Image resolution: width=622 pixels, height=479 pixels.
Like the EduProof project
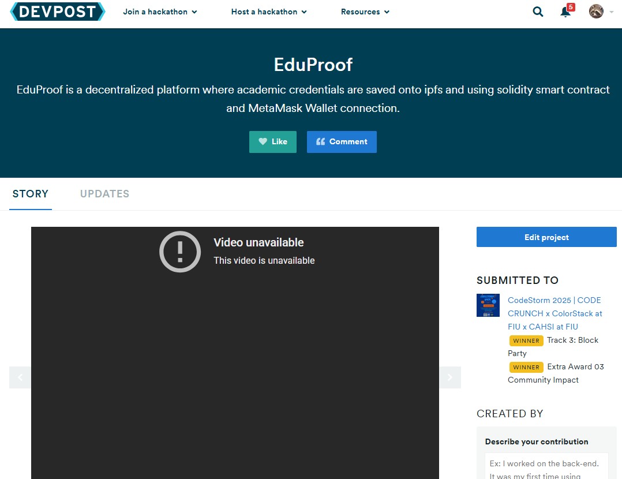coord(272,141)
